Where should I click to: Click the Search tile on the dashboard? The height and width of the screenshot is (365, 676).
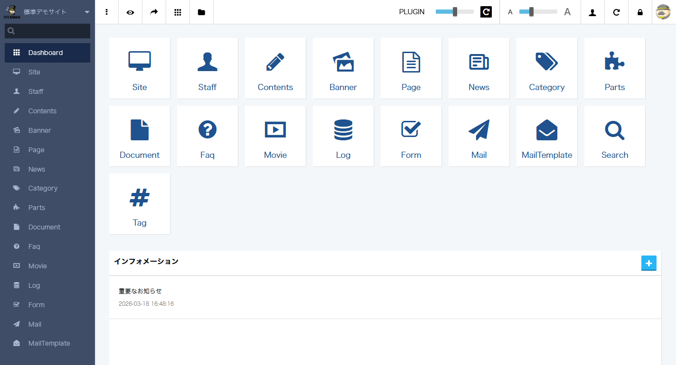point(614,136)
